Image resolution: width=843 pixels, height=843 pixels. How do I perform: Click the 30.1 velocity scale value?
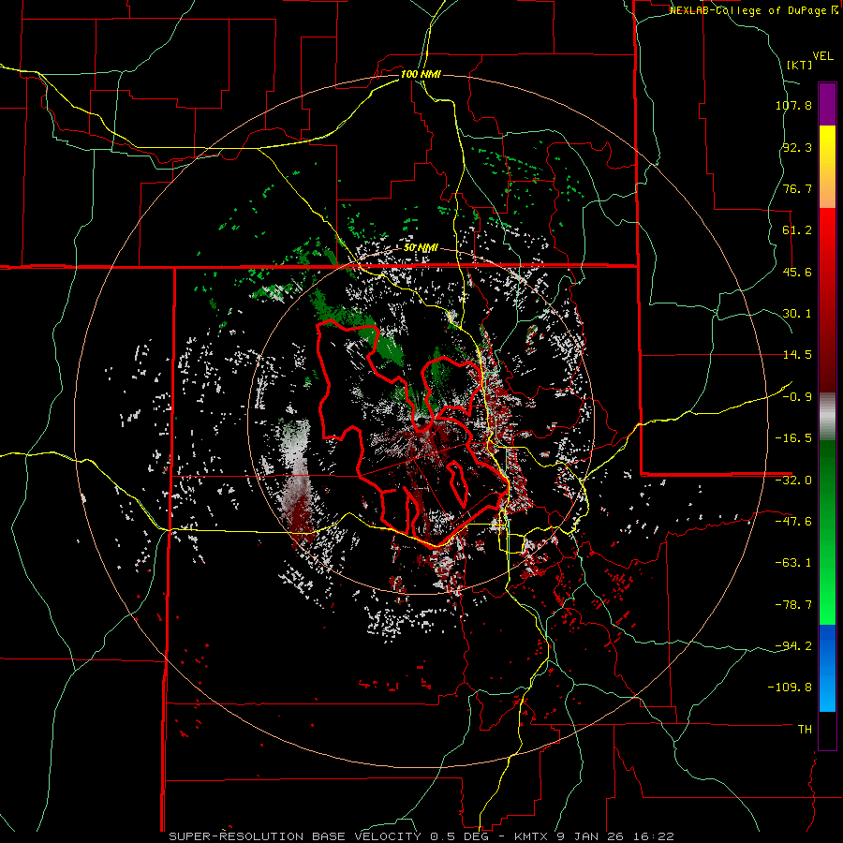click(x=797, y=314)
